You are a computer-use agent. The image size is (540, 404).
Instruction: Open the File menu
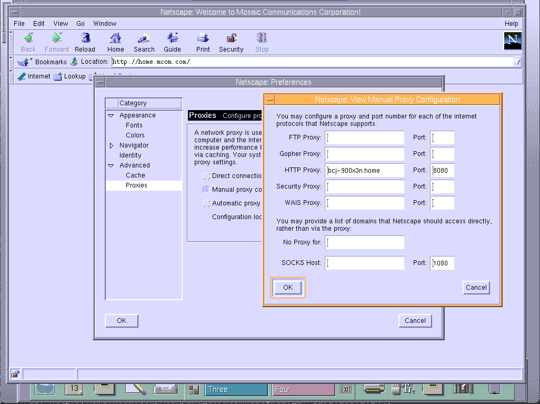click(x=19, y=24)
